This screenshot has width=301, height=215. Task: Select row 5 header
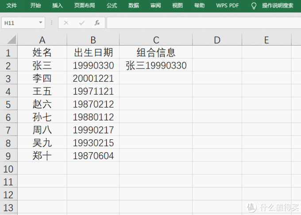coord(8,104)
